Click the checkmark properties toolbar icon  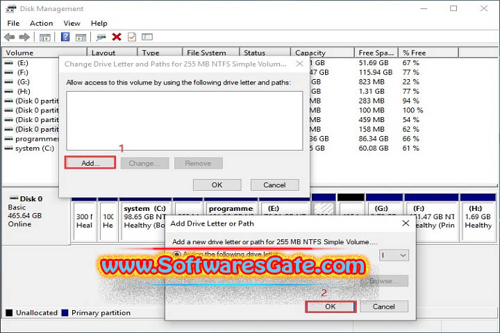(132, 37)
